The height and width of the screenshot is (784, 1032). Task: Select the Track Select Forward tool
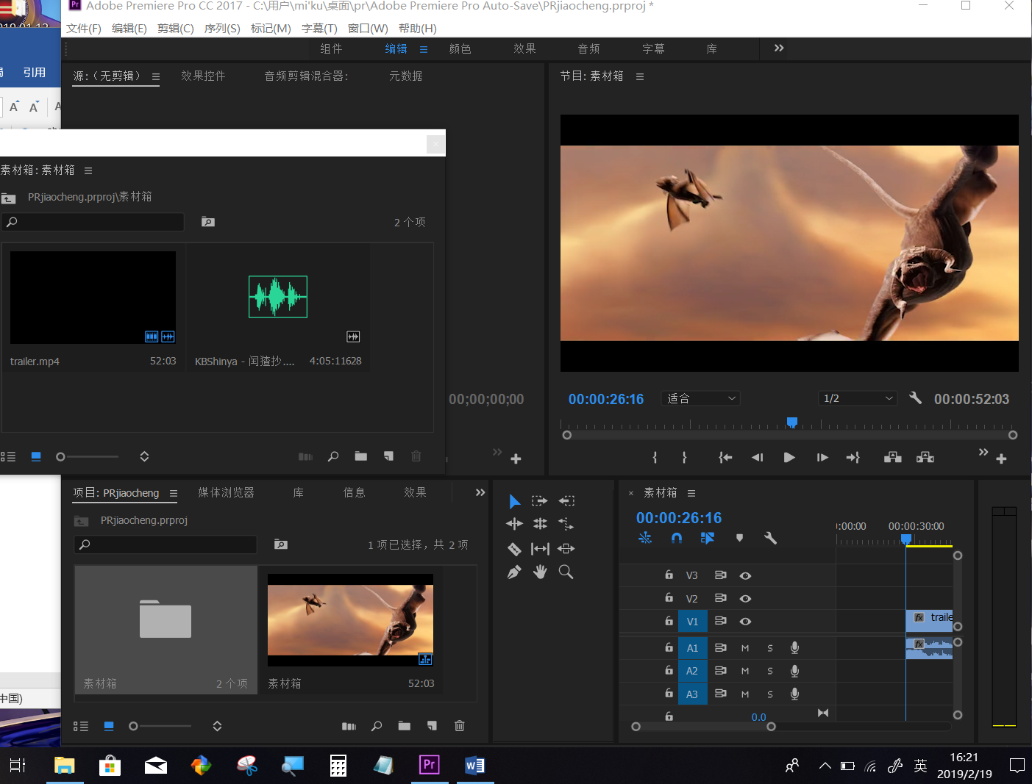540,501
